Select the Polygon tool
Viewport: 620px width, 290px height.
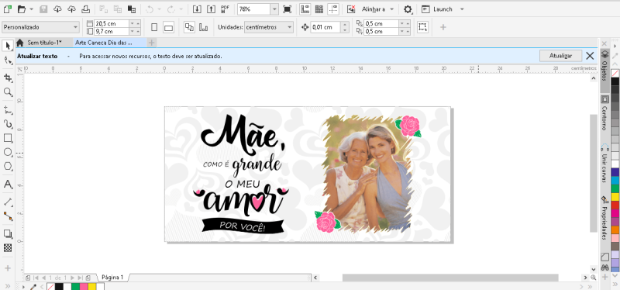click(x=8, y=167)
